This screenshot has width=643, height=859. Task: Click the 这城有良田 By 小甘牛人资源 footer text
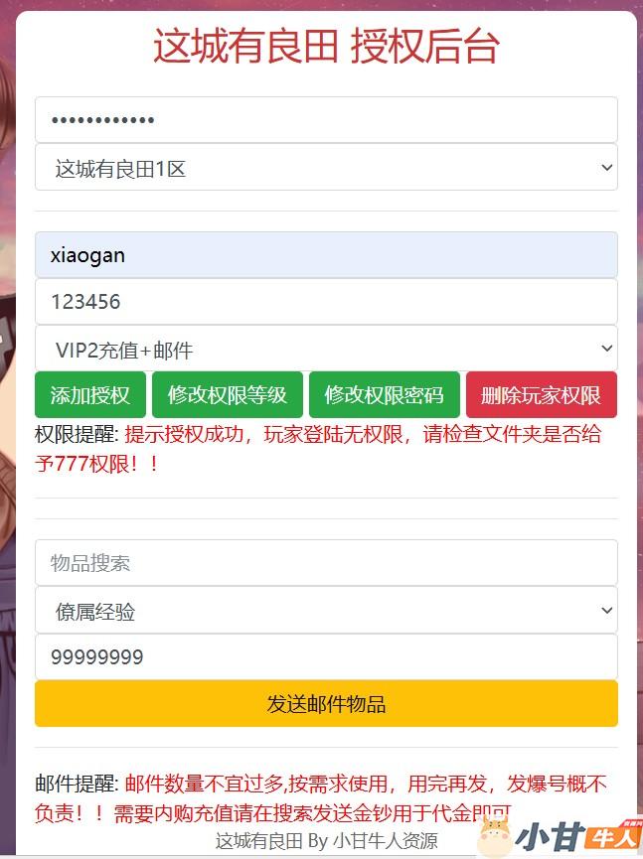[326, 841]
